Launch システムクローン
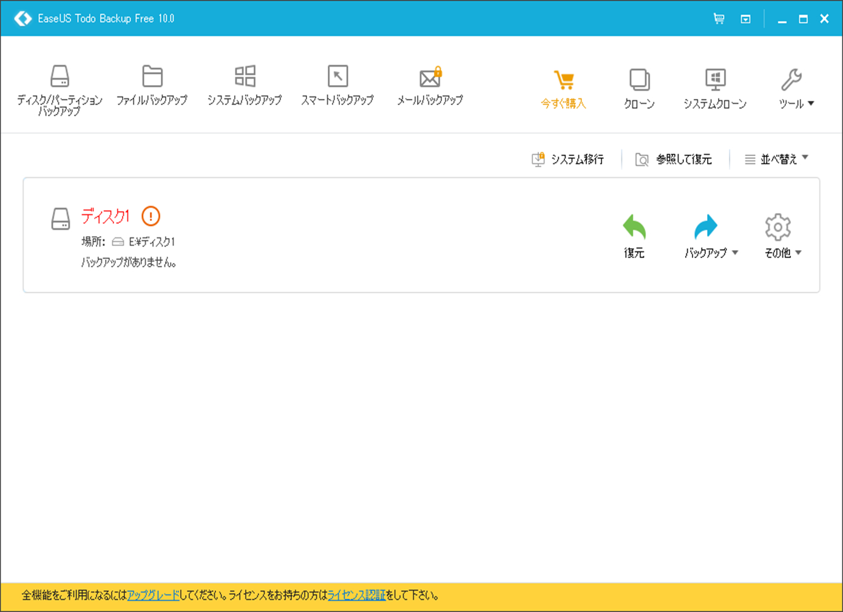843x612 pixels. coord(715,89)
